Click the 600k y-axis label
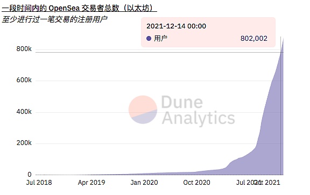 pyautogui.click(x=24, y=80)
